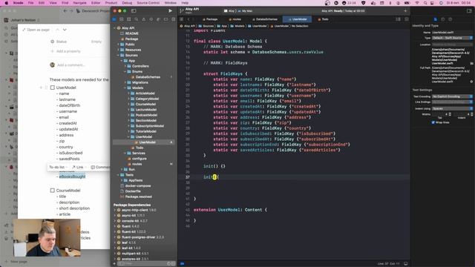Image resolution: width=475 pixels, height=267 pixels.
Task: Open the editor layout options icon
Action: tap(398, 19)
